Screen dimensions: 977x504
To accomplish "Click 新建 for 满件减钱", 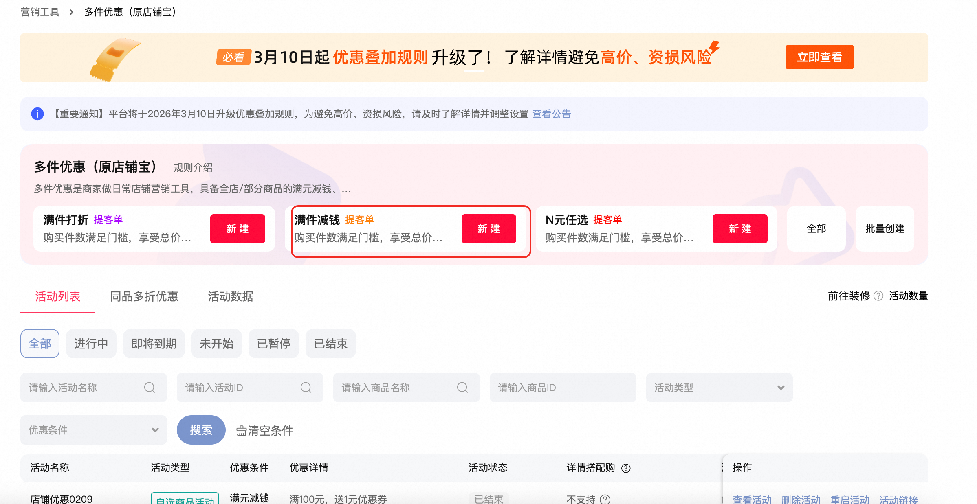I will [x=489, y=229].
